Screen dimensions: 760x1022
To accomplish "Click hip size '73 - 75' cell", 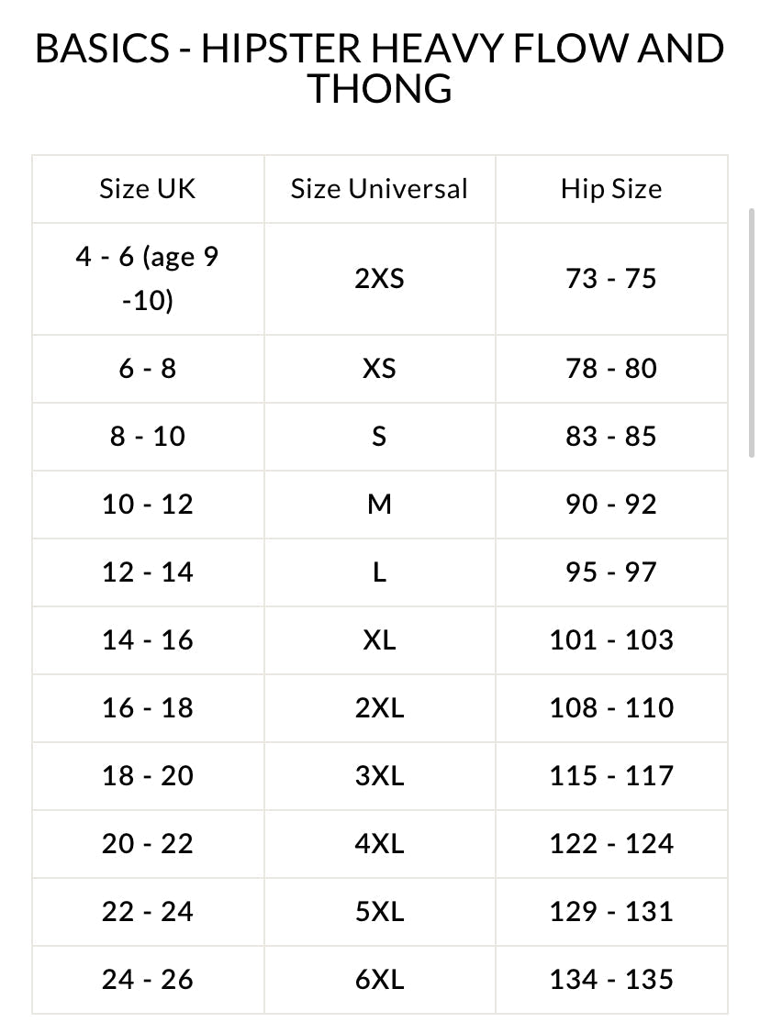I will click(611, 278).
